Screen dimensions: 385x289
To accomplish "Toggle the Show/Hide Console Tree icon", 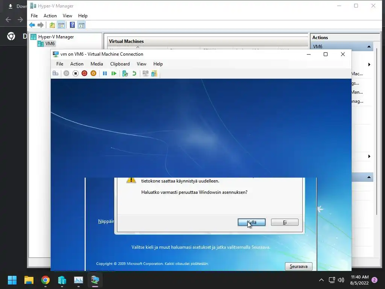I will pyautogui.click(x=61, y=25).
